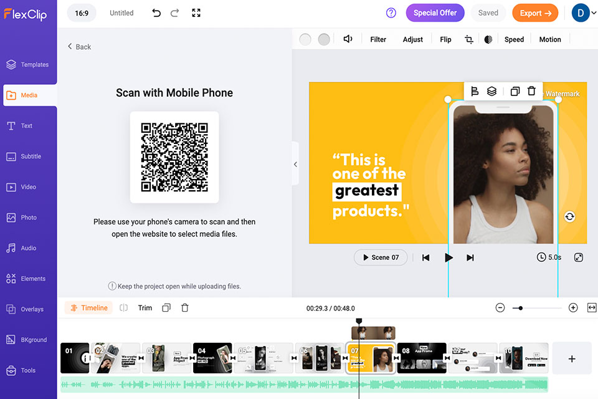
Task: Play the video preview
Action: coord(448,257)
